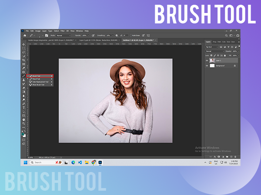Click the Home icon in options bar
The image size is (261, 195).
tap(25, 36)
